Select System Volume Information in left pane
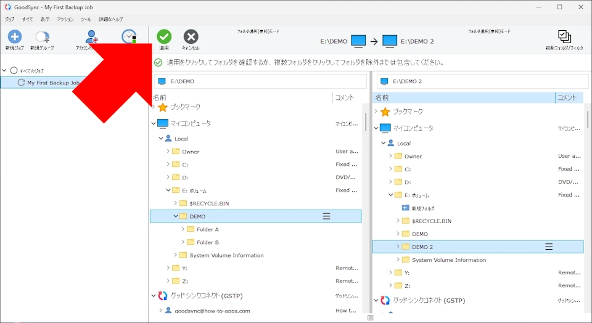Viewport: 592px width, 323px height. click(226, 255)
